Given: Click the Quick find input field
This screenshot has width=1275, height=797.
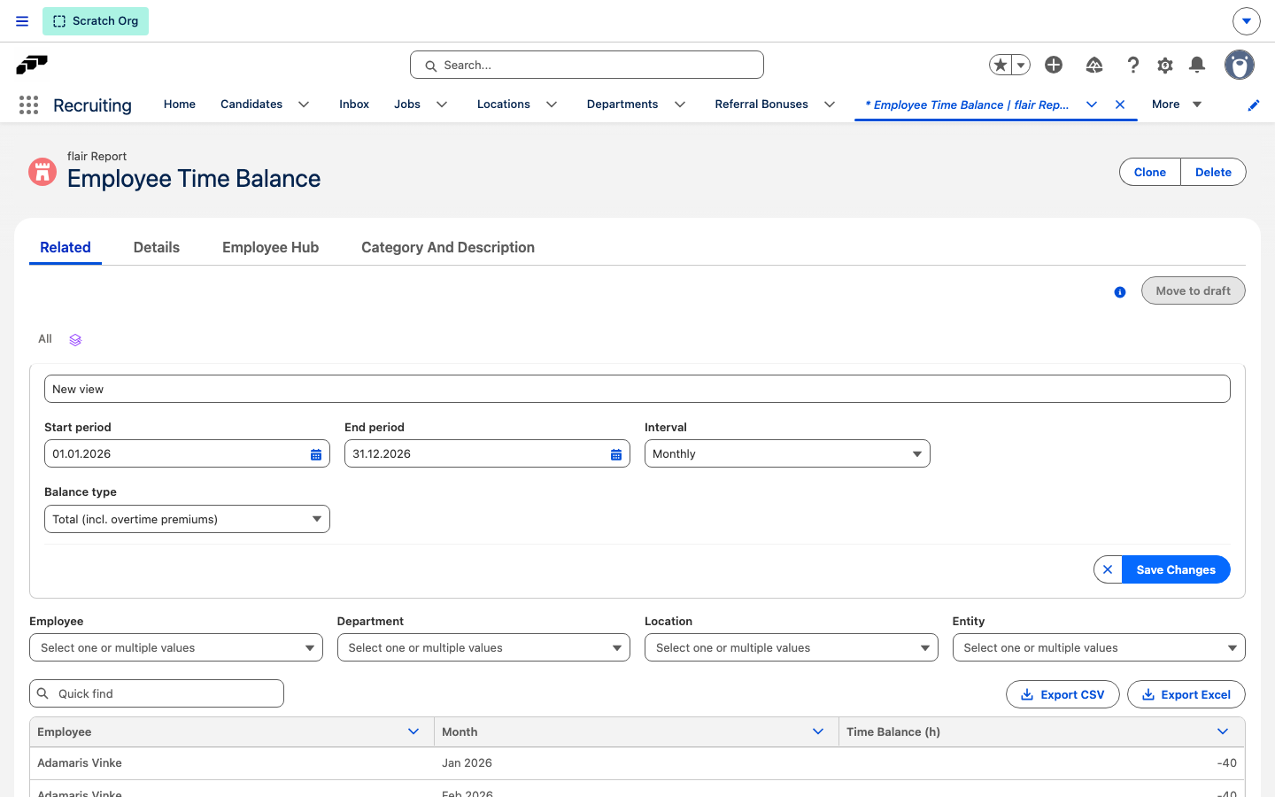Looking at the screenshot, I should tap(157, 693).
